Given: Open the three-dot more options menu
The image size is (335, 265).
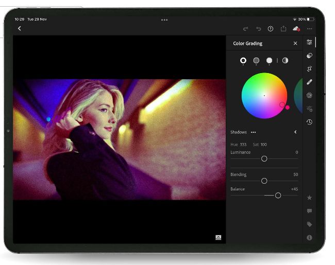Looking at the screenshot, I should point(309,29).
